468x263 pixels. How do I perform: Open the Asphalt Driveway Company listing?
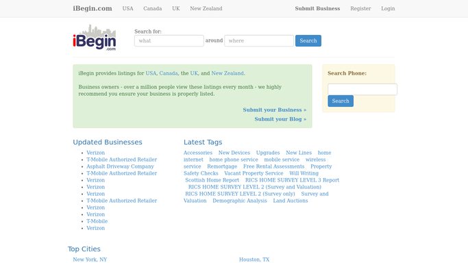(x=121, y=166)
